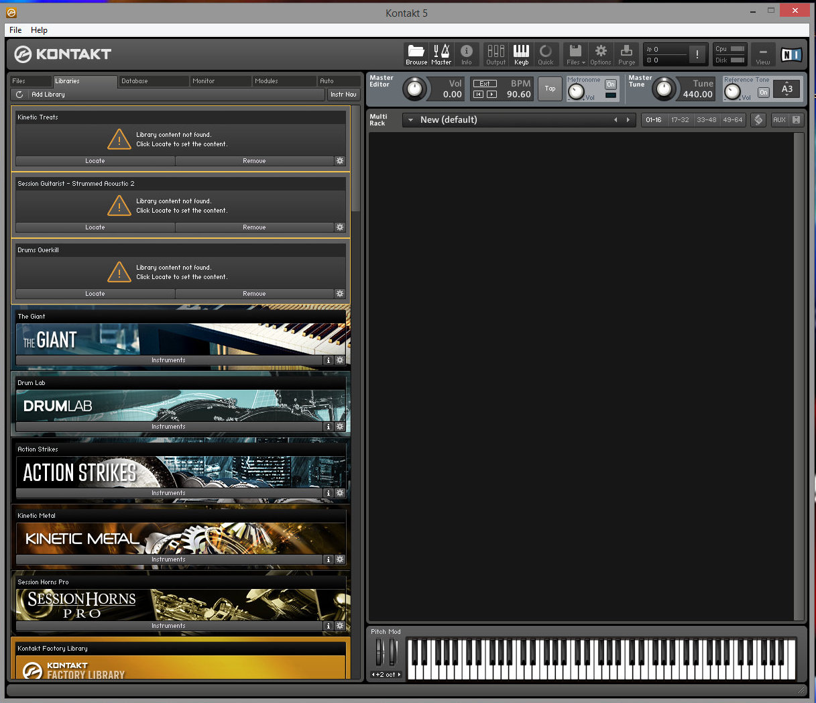This screenshot has height=703, width=816.
Task: Click the panic exclamation button
Action: (697, 54)
